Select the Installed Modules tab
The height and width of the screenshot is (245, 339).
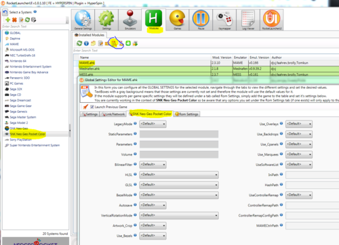[x=89, y=35]
